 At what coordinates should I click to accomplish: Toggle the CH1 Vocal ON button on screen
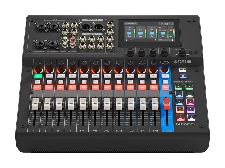[x=129, y=33]
